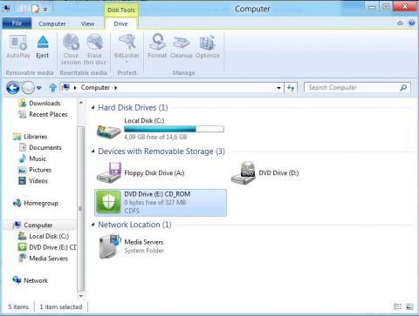Run Cleanup from the ribbon
This screenshot has height=316, width=419.
click(x=182, y=46)
